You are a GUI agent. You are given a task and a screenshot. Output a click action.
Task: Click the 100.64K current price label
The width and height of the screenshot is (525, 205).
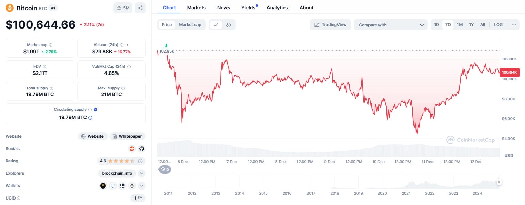click(x=509, y=72)
